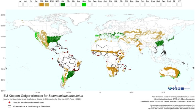Image resolution: width=195 pixels, height=110 pixels.
Task: Click the outlined Madagascar on the map
Action: [x=125, y=68]
